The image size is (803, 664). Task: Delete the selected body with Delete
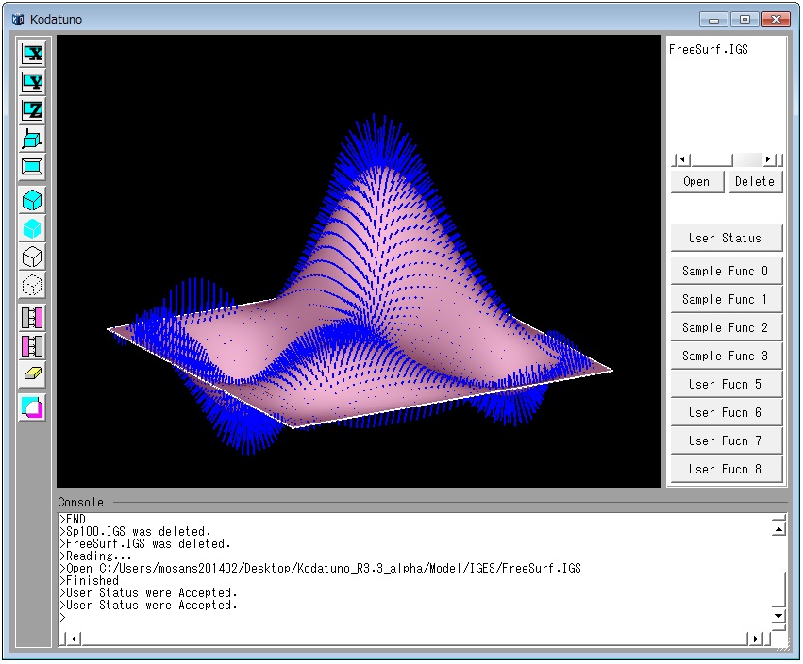click(756, 182)
